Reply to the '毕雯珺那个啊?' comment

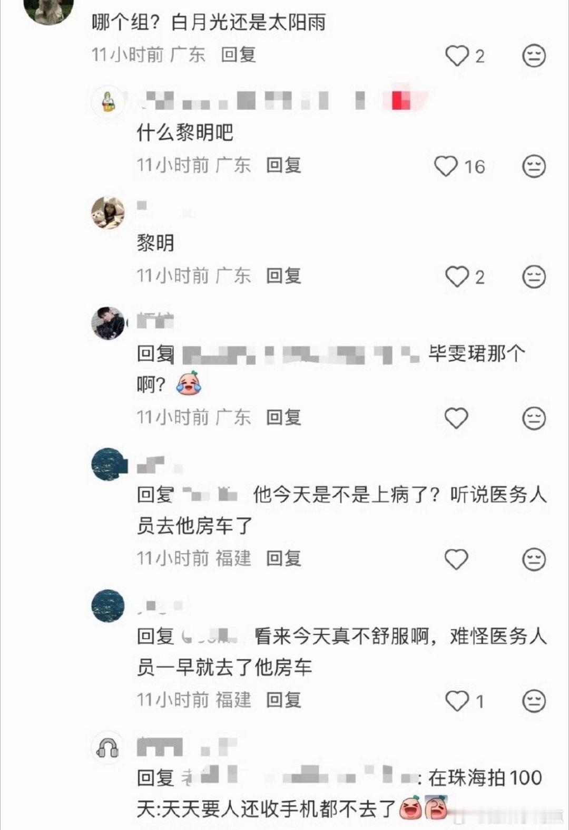point(284,418)
